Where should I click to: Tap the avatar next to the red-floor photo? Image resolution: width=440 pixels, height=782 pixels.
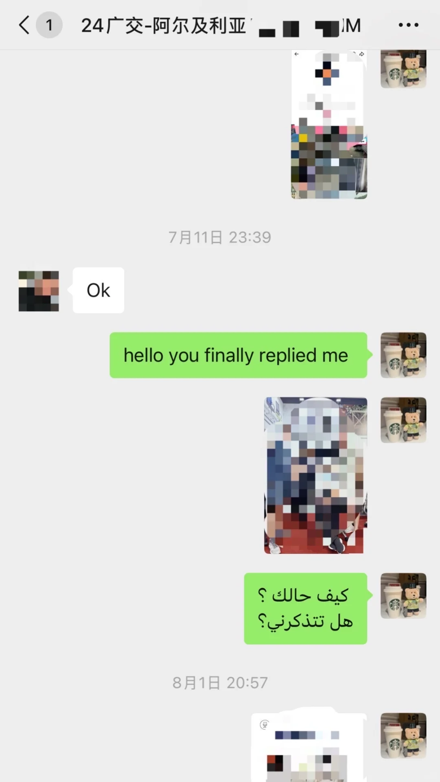coord(403,420)
